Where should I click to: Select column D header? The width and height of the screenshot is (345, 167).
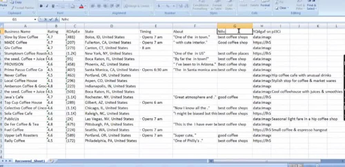point(111,26)
